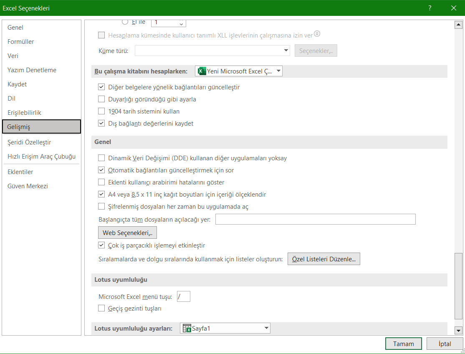The image size is (465, 354).
Task: Close the Excel Seçenekleri dialog
Action: tap(453, 8)
